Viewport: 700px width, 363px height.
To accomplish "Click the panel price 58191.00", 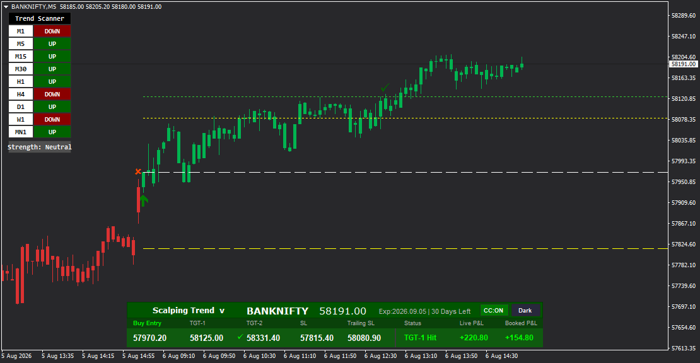I will (x=342, y=311).
